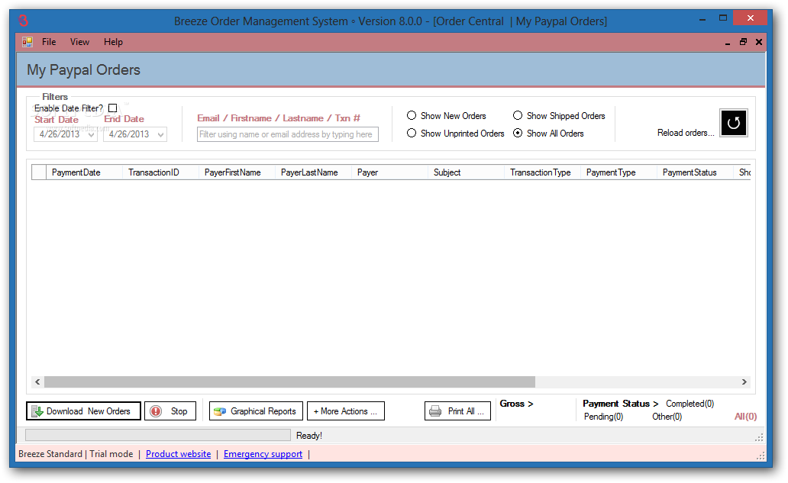Sort by TransactionID column header
This screenshot has width=788, height=483.
(x=161, y=172)
